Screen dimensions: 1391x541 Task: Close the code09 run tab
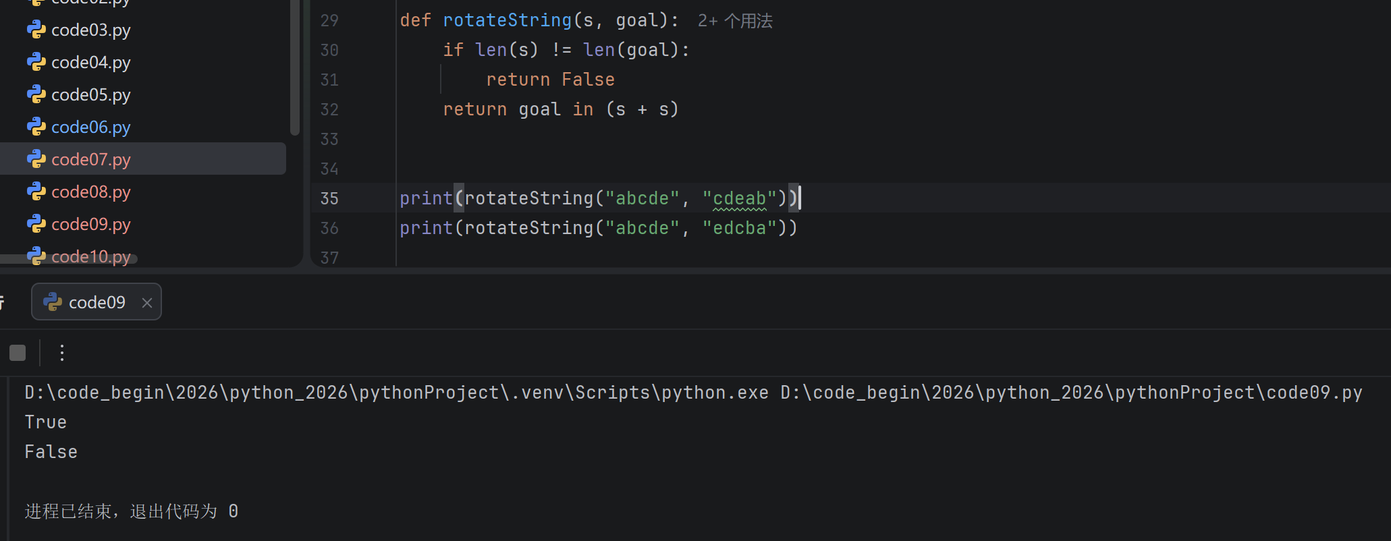[147, 303]
